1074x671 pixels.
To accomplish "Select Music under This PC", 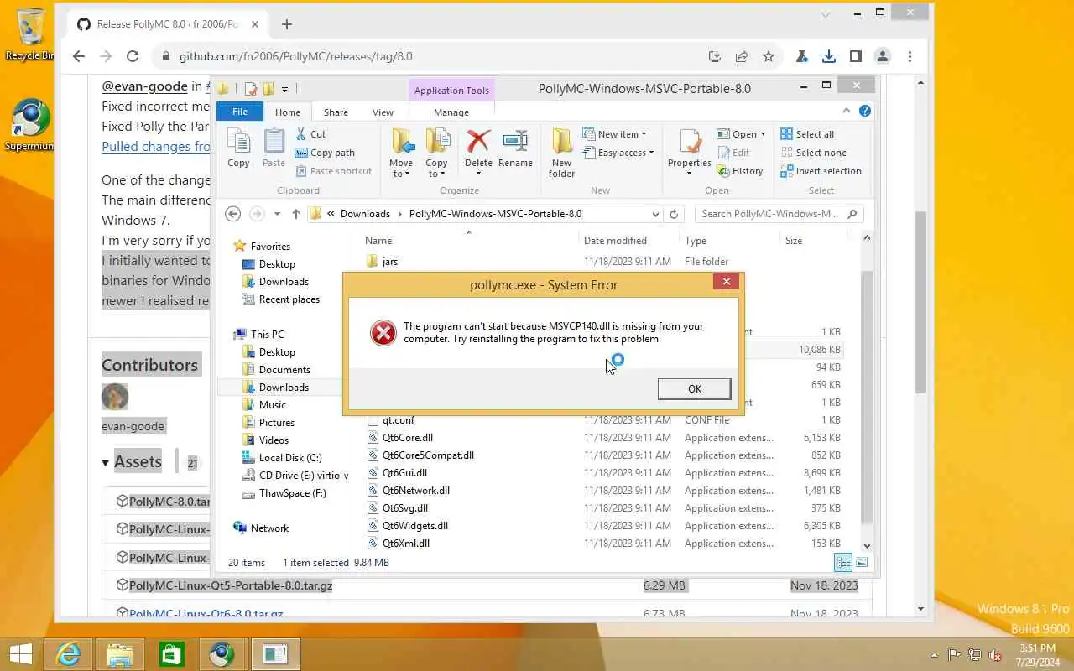I will [272, 405].
